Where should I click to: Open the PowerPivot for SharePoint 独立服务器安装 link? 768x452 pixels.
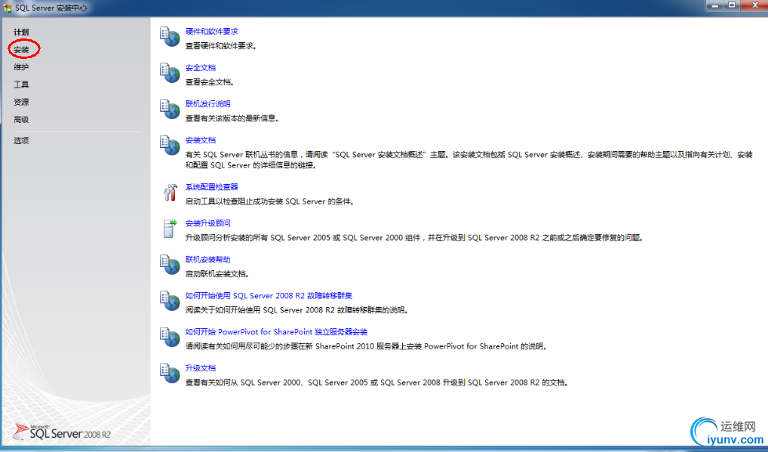(276, 331)
